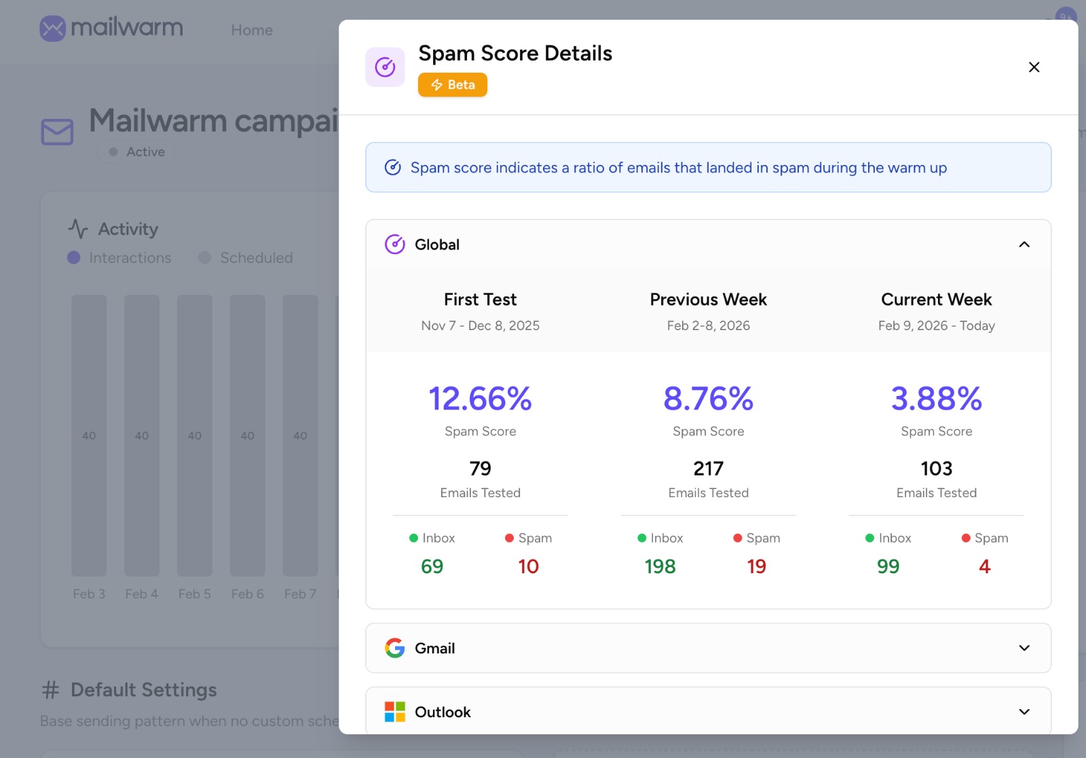Click the Microsoft Outlook logo icon
The image size is (1086, 758).
(395, 712)
